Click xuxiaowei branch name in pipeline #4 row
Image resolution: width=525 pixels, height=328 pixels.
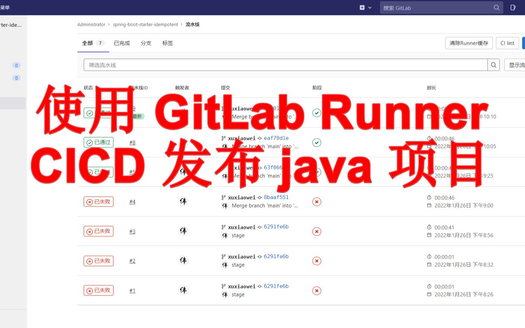point(242,197)
